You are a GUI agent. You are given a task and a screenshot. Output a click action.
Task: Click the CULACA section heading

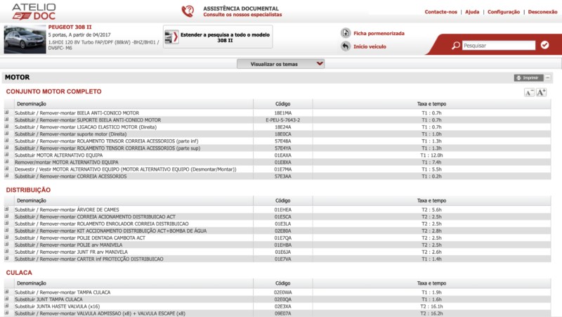19,273
